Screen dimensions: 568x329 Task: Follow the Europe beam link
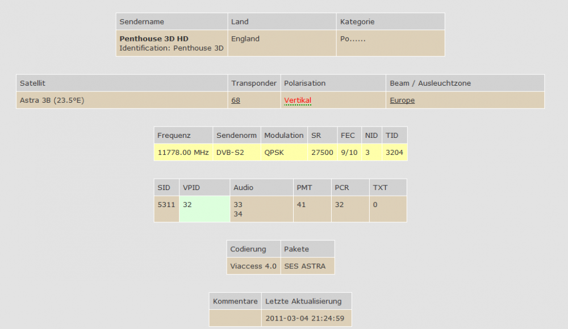point(402,100)
